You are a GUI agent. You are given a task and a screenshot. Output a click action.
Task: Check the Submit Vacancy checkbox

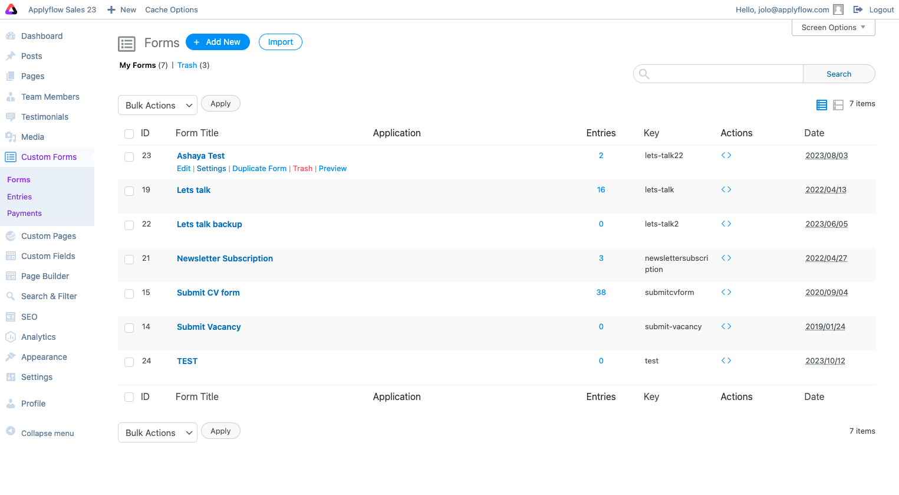(129, 328)
